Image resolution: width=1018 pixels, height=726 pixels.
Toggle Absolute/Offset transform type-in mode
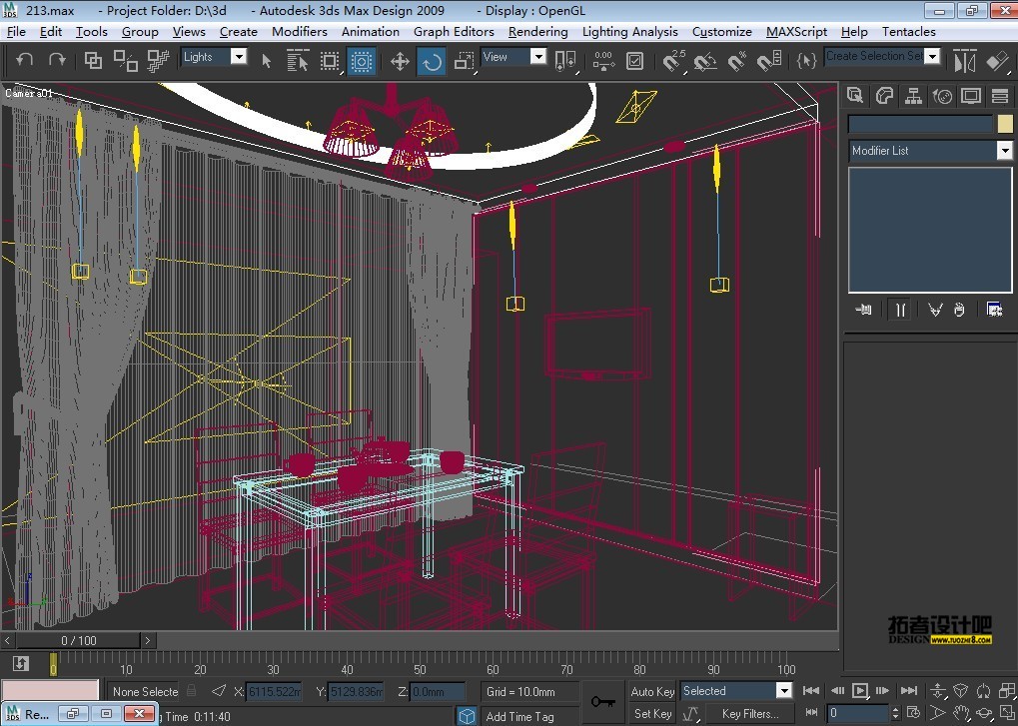point(219,691)
